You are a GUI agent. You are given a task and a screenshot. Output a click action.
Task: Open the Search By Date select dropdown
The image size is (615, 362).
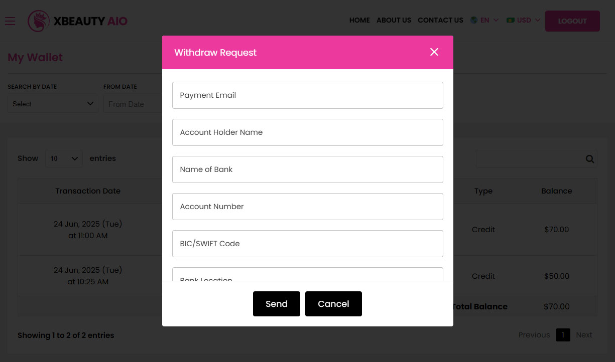(x=53, y=104)
